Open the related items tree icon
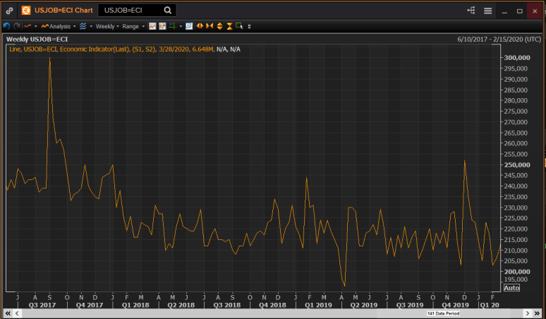This screenshot has width=546, height=319. [471, 11]
